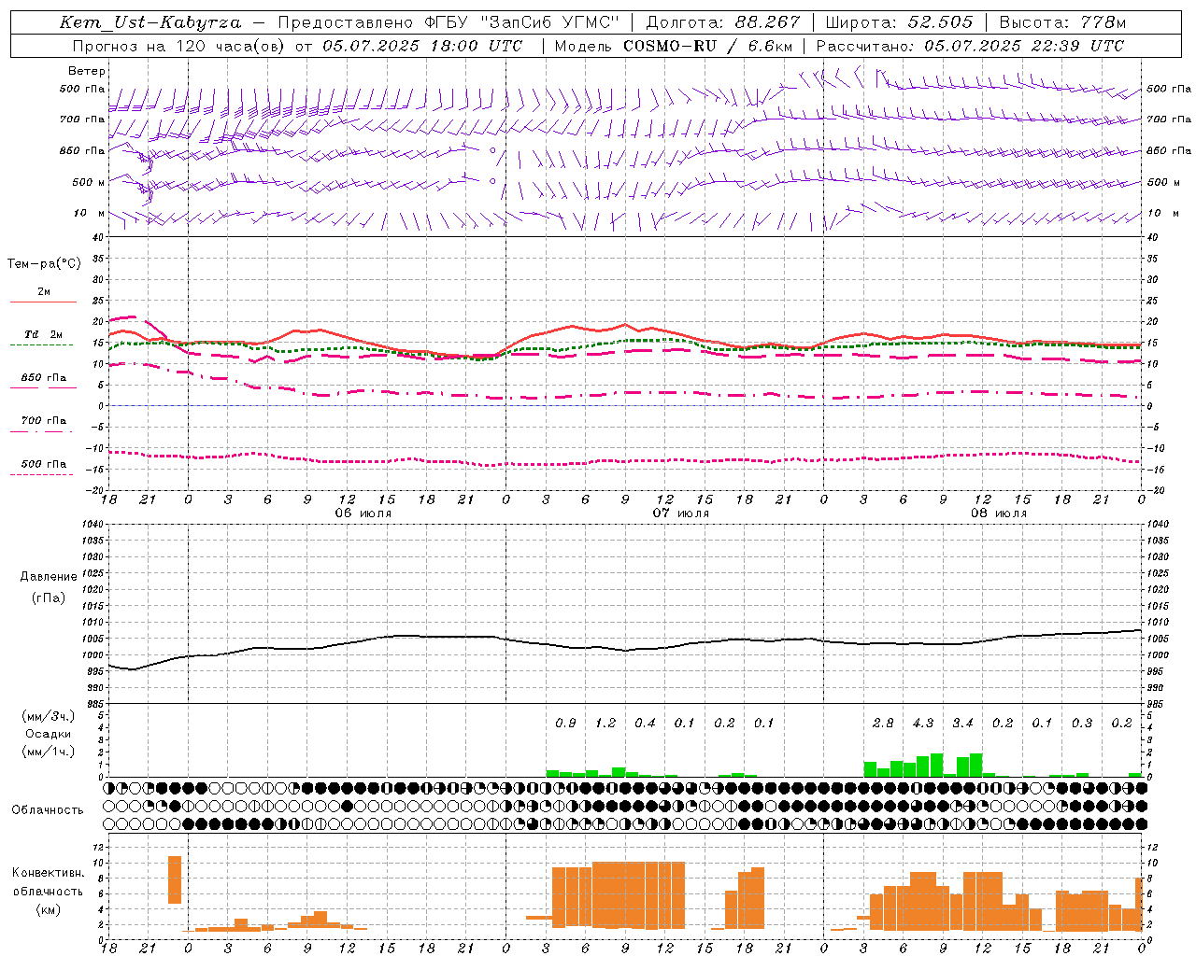Click the 3-hour precipitation value 0.4
Image resolution: width=1196 pixels, height=956 pixels.
[645, 724]
